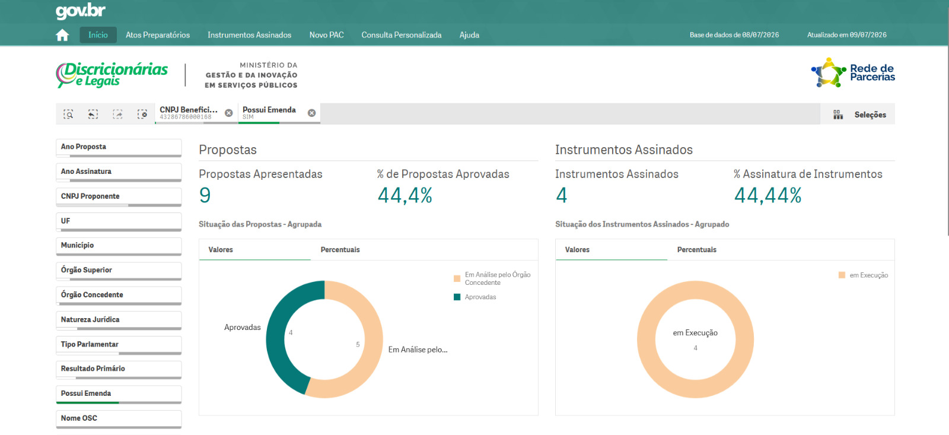Open the smart search selection tool

pos(69,114)
